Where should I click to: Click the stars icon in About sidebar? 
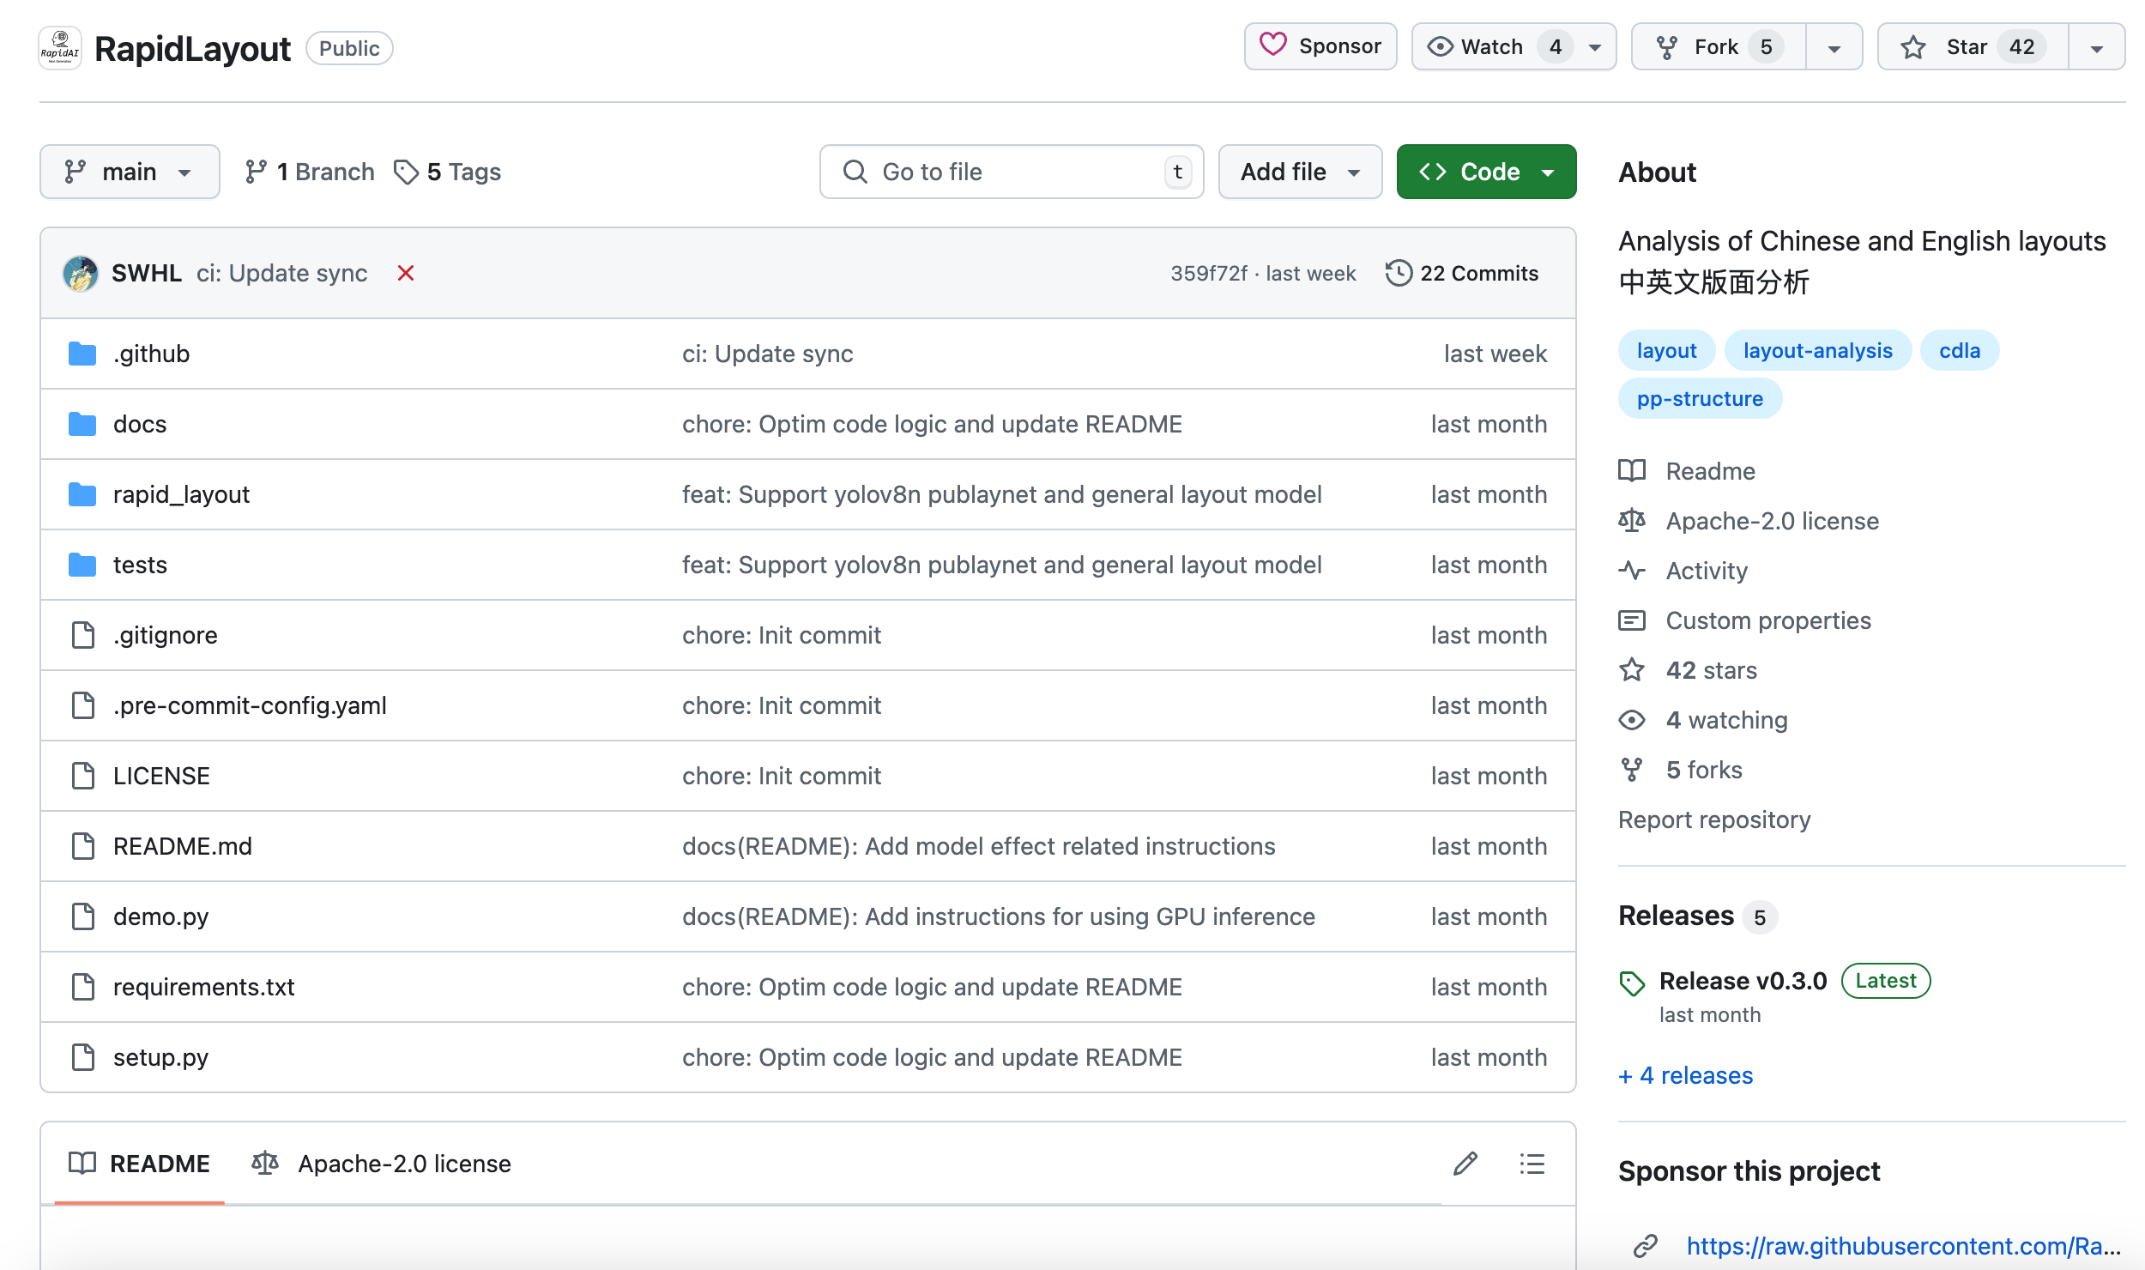pos(1632,670)
